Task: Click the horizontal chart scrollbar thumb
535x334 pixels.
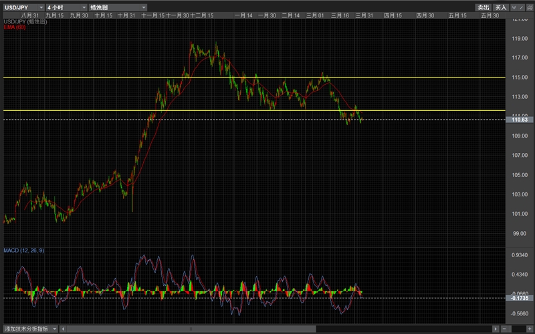Action: pos(191,329)
